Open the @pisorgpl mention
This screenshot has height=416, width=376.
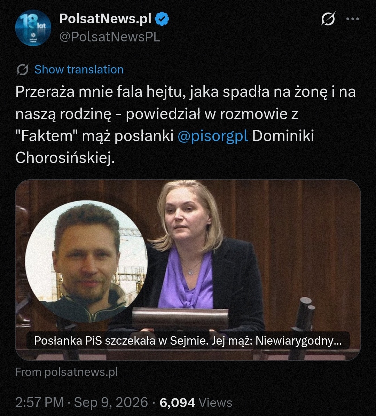point(213,136)
